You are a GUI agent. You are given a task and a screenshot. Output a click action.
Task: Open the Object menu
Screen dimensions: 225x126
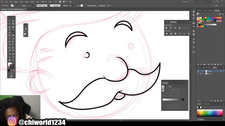(x=16, y=2)
